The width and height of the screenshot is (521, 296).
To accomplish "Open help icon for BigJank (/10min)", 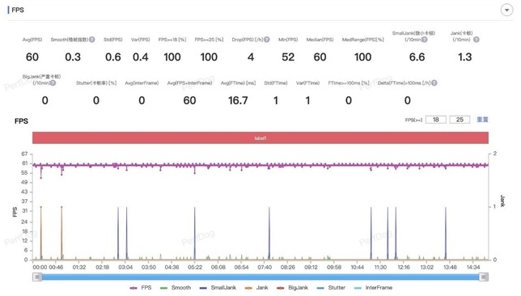I will [x=53, y=82].
